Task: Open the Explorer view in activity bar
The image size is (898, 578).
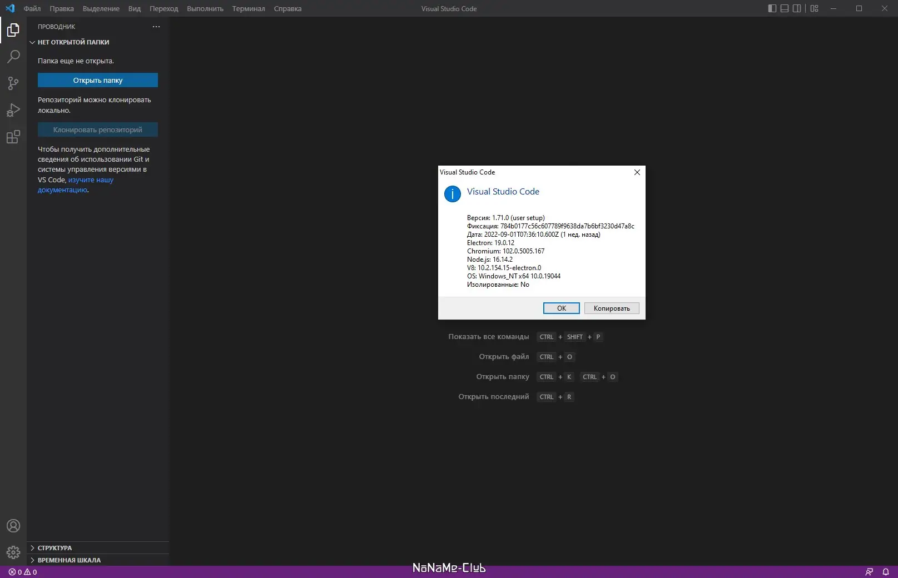Action: (x=13, y=30)
